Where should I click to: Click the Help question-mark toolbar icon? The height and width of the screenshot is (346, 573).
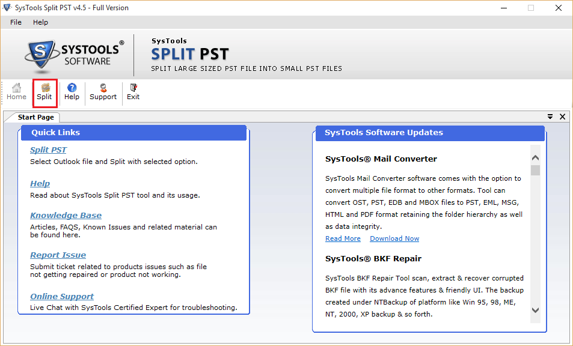[72, 92]
